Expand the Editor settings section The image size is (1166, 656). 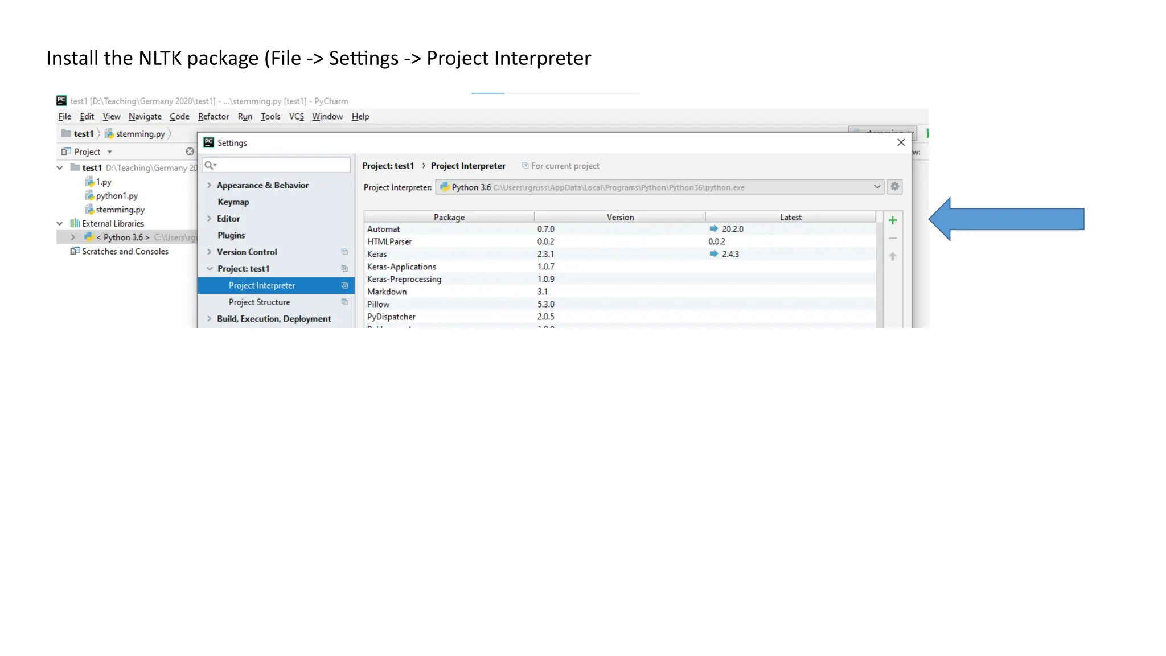click(209, 218)
